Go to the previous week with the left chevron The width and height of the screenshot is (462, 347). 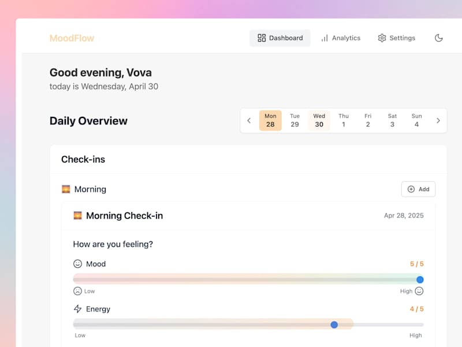click(249, 121)
